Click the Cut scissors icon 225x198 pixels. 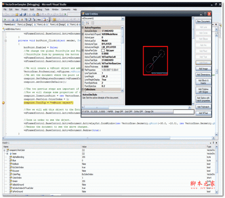point(30,14)
